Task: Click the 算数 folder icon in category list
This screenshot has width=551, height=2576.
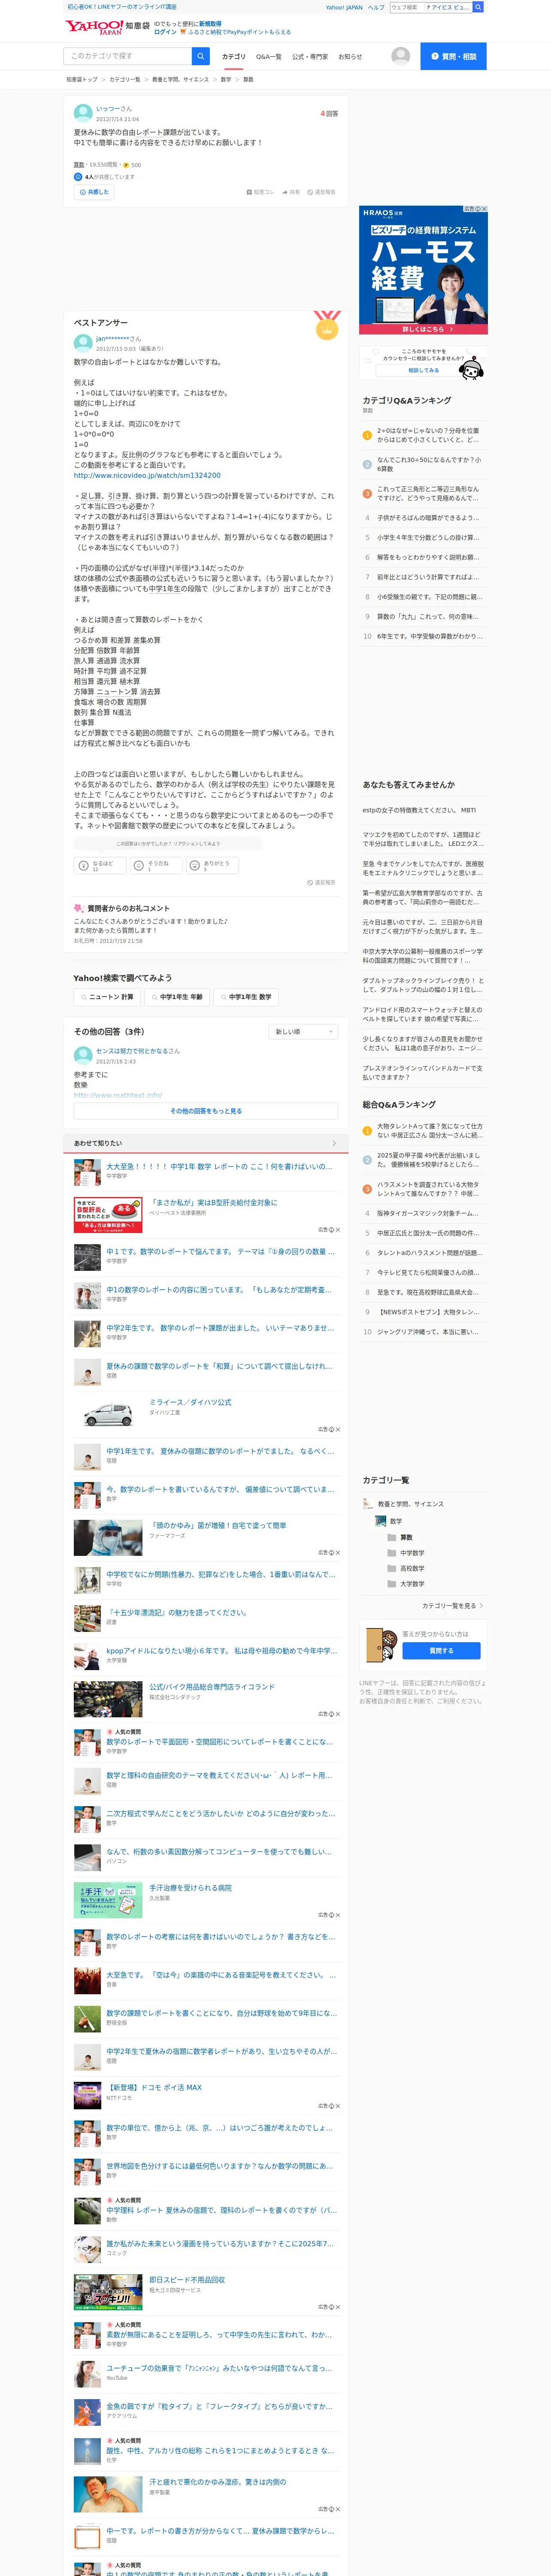Action: click(392, 1537)
